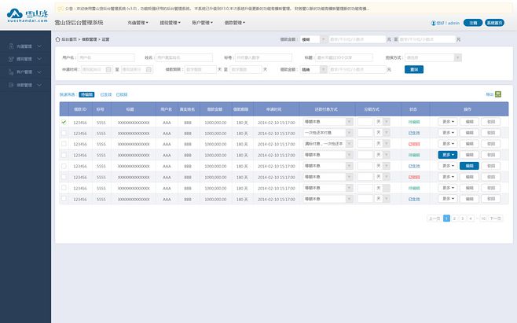Tick the checkbox of the second table row

pyautogui.click(x=64, y=133)
